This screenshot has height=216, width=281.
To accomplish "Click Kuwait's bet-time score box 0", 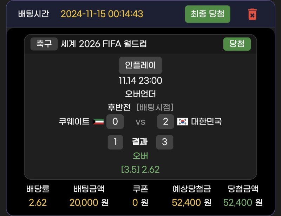I will 115,122.
